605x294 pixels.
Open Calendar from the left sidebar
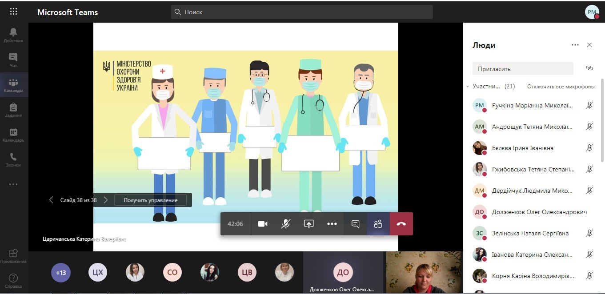tap(13, 135)
